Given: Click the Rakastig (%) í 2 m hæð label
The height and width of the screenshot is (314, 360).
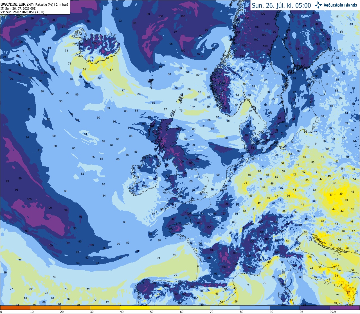Looking at the screenshot, I should point(51,4).
